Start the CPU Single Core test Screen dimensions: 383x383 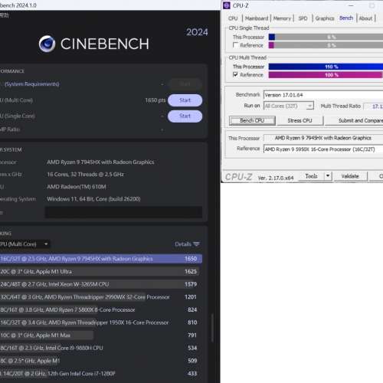click(x=185, y=116)
